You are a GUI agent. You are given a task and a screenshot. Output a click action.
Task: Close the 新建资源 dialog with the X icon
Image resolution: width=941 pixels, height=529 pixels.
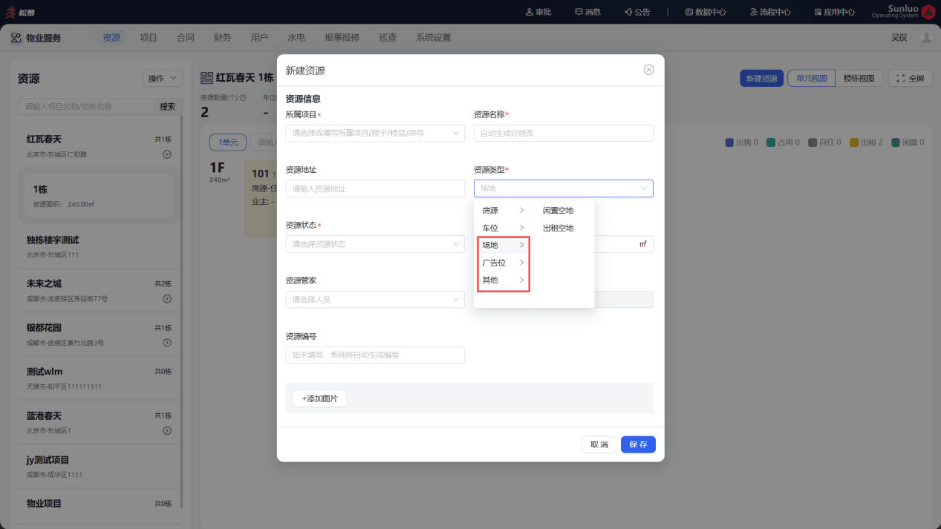pos(648,70)
